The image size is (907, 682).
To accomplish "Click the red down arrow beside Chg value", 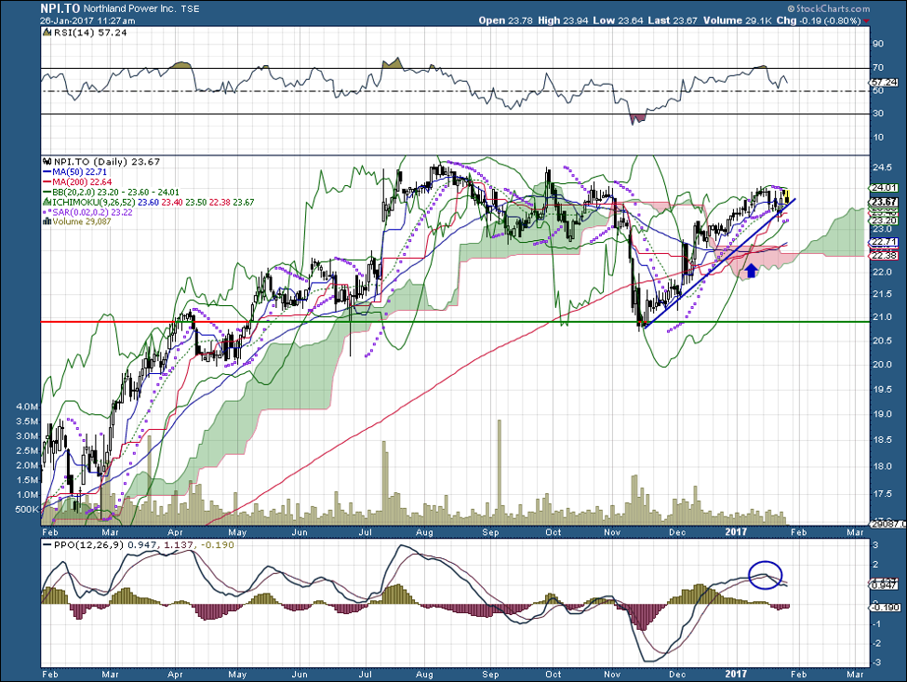I will tap(866, 20).
